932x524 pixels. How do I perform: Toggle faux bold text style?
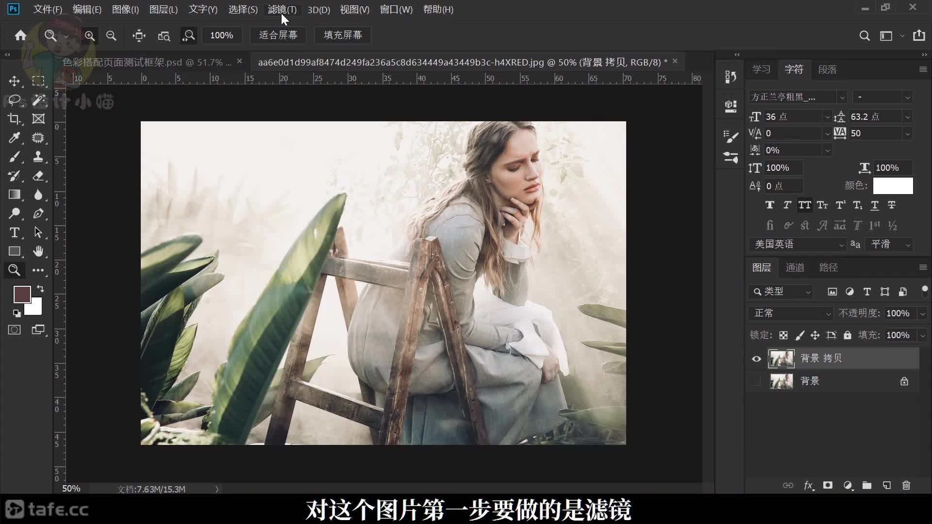click(769, 205)
